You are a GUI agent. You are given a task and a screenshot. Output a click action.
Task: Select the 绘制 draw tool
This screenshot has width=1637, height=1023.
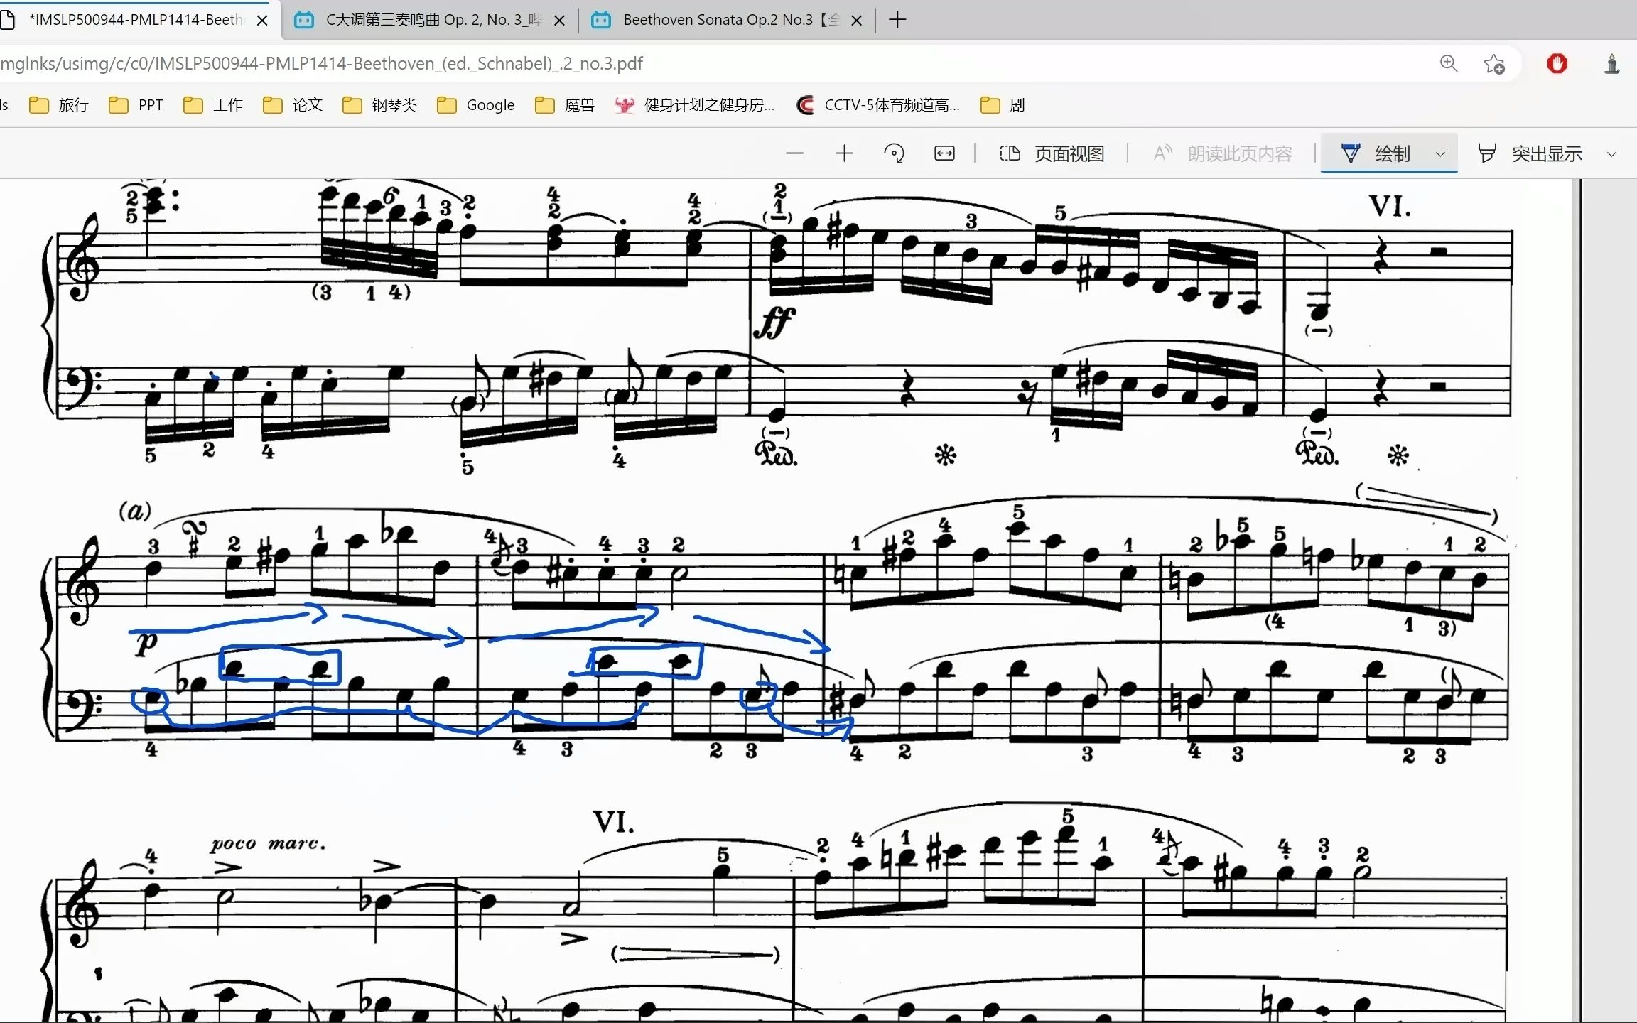click(x=1374, y=153)
